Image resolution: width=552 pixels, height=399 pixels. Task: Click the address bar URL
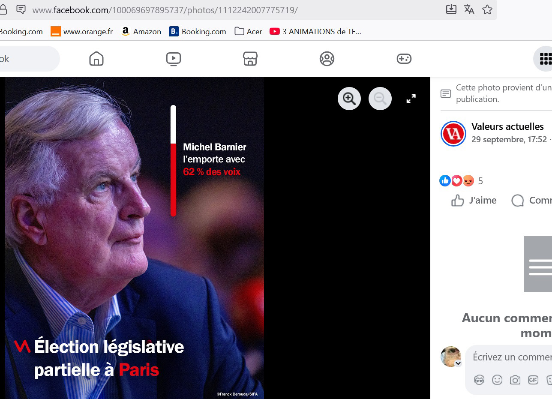[165, 10]
